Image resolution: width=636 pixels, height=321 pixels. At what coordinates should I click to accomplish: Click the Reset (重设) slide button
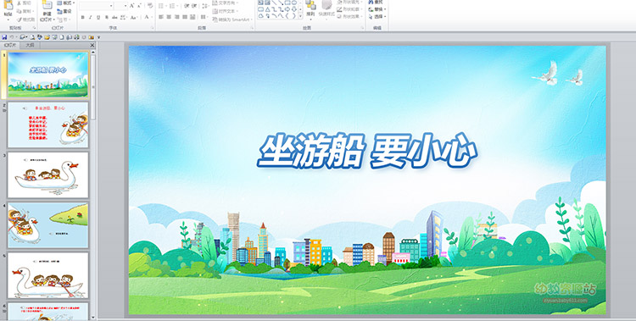(65, 11)
